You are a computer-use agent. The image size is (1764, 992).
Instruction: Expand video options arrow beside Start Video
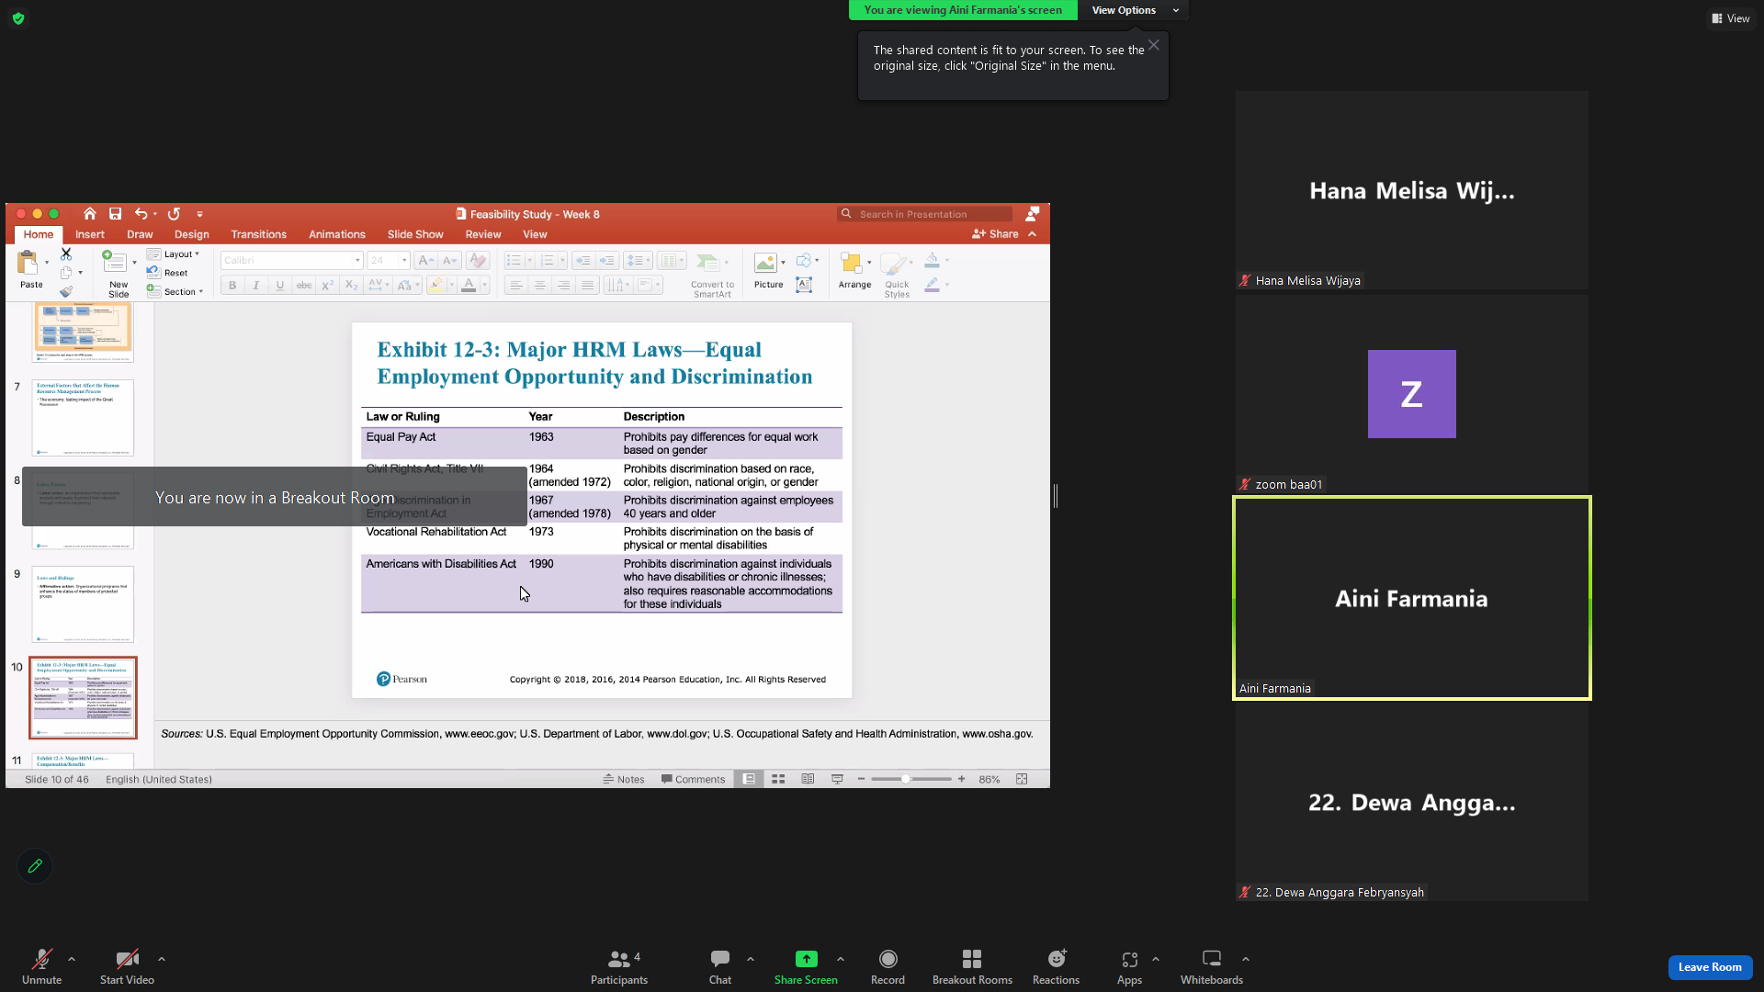point(162,959)
